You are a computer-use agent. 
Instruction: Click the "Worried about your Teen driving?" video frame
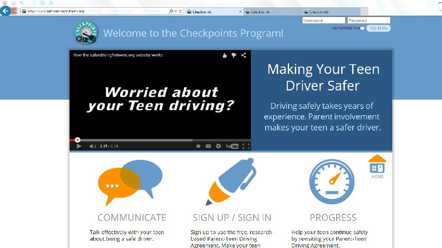tap(161, 99)
